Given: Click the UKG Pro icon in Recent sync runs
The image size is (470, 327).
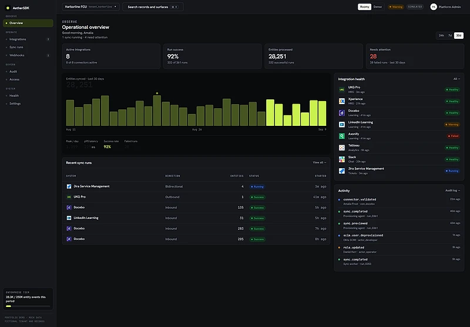Looking at the screenshot, I should [69, 197].
